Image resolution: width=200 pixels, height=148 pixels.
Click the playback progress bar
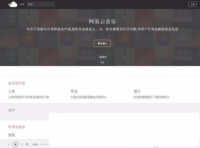coord(45,144)
